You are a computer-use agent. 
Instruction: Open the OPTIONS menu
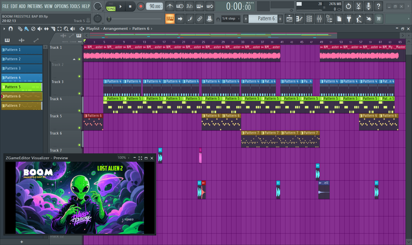point(62,6)
